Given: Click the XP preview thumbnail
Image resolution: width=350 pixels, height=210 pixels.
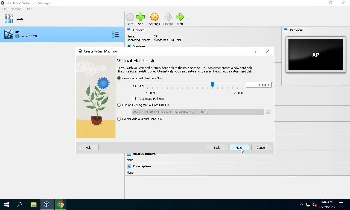Looking at the screenshot, I should pos(316,55).
